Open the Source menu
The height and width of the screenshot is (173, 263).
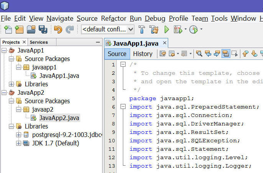pyautogui.click(x=87, y=18)
